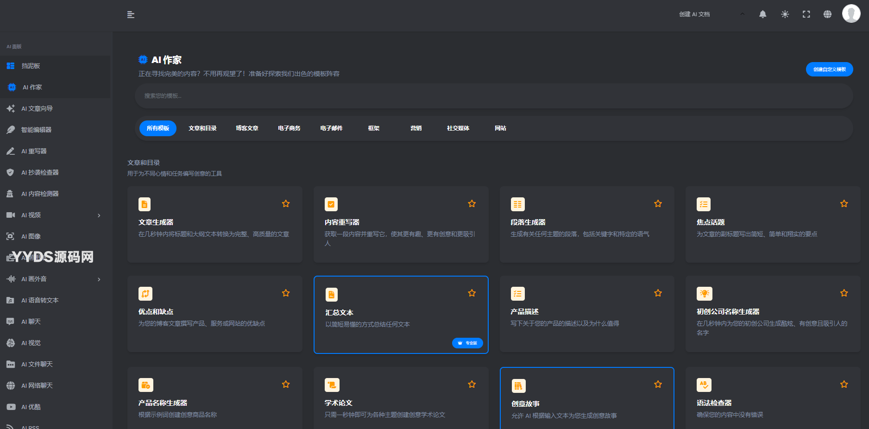
Task: Collapse sidebar with the hamburger menu icon
Action: tap(131, 15)
